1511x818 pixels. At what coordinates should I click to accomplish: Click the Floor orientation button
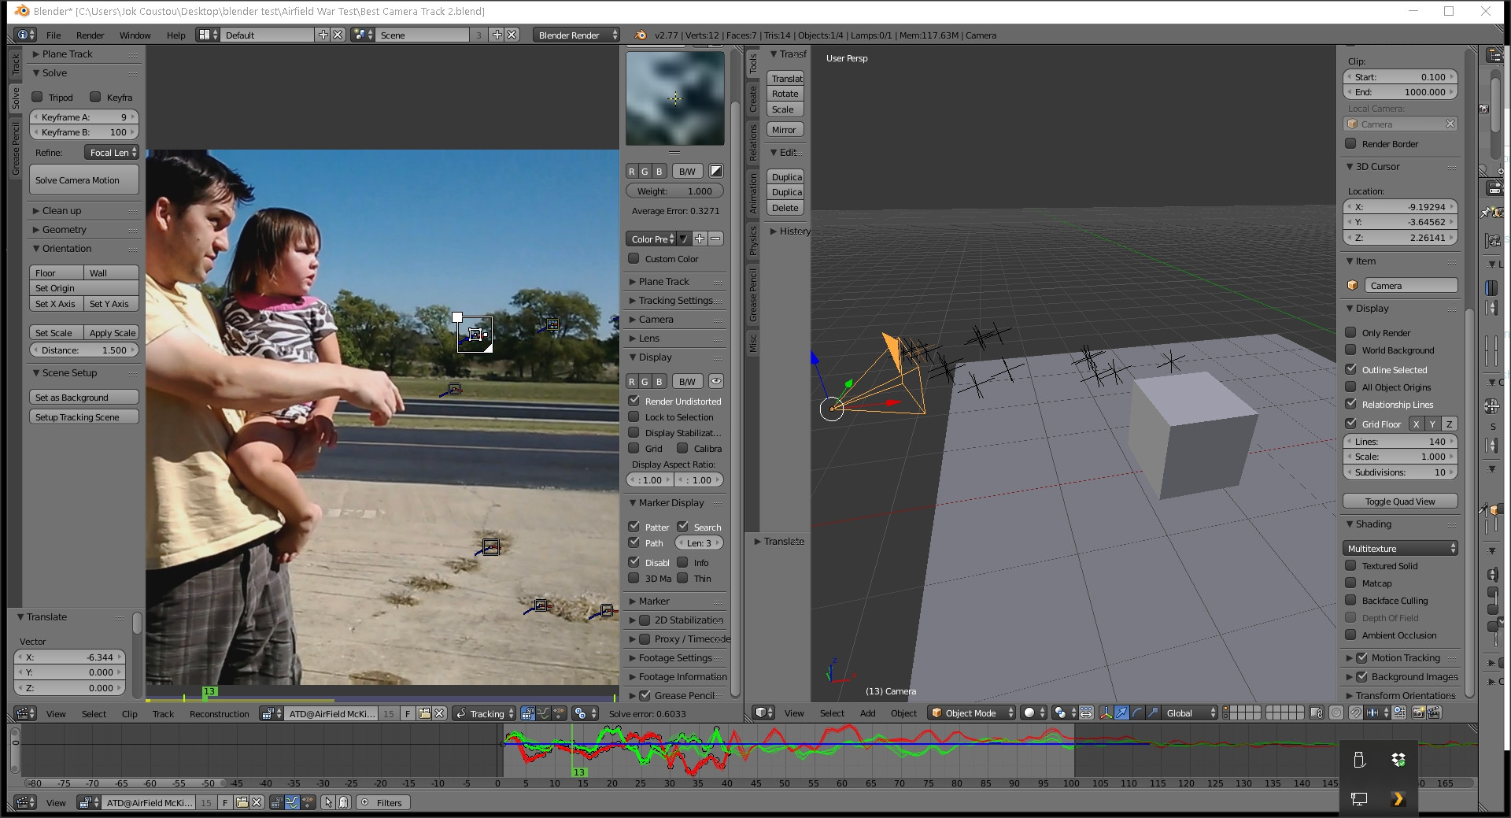(57, 272)
